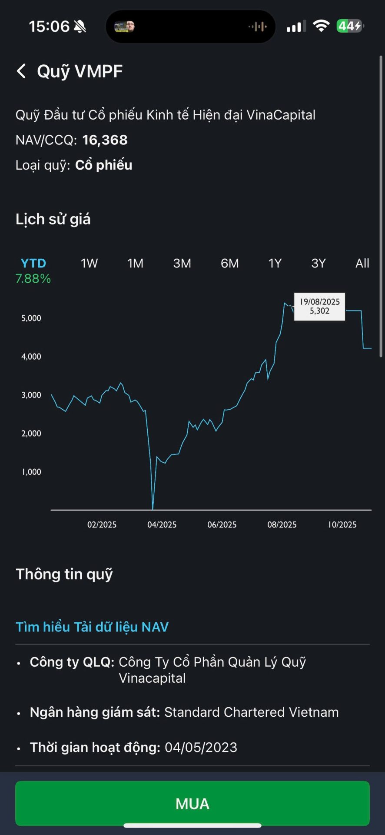Tap the silent mode bell icon
This screenshot has height=835, width=385.
80,27
